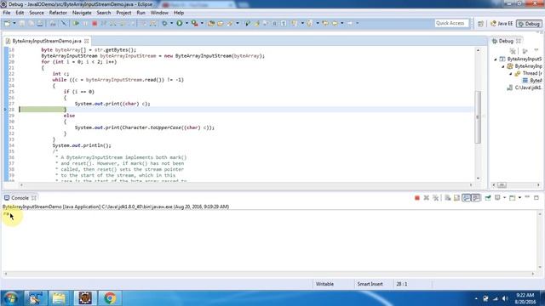Open the Chrome taskbar icon
This screenshot has width=545, height=306.
[x=110, y=298]
